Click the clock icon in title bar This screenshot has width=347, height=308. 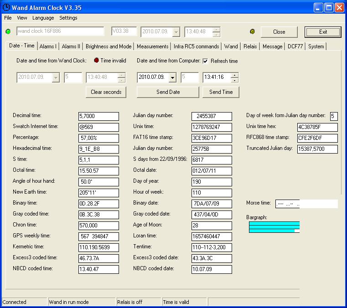point(6,7)
